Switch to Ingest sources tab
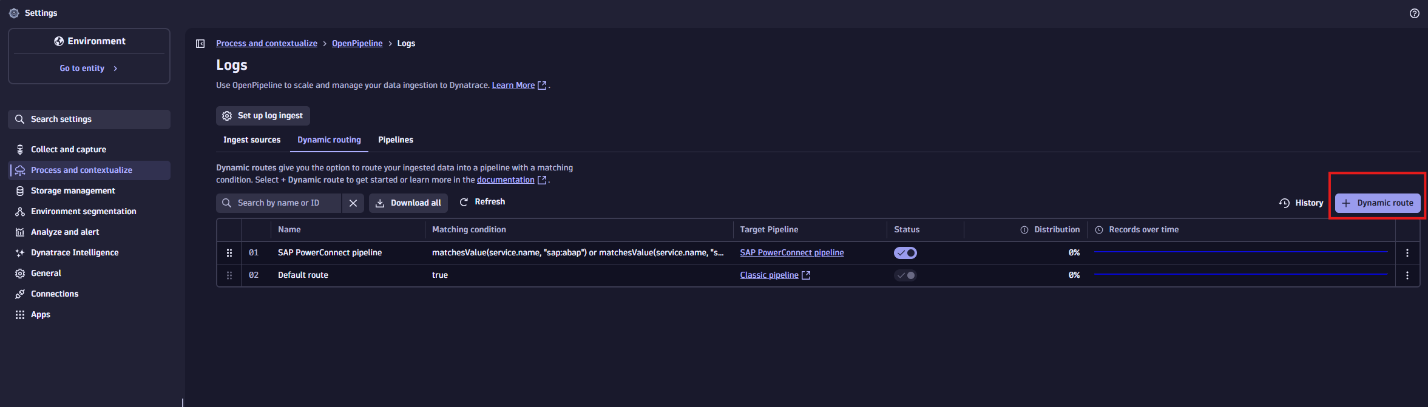This screenshot has width=1428, height=407. [x=252, y=140]
